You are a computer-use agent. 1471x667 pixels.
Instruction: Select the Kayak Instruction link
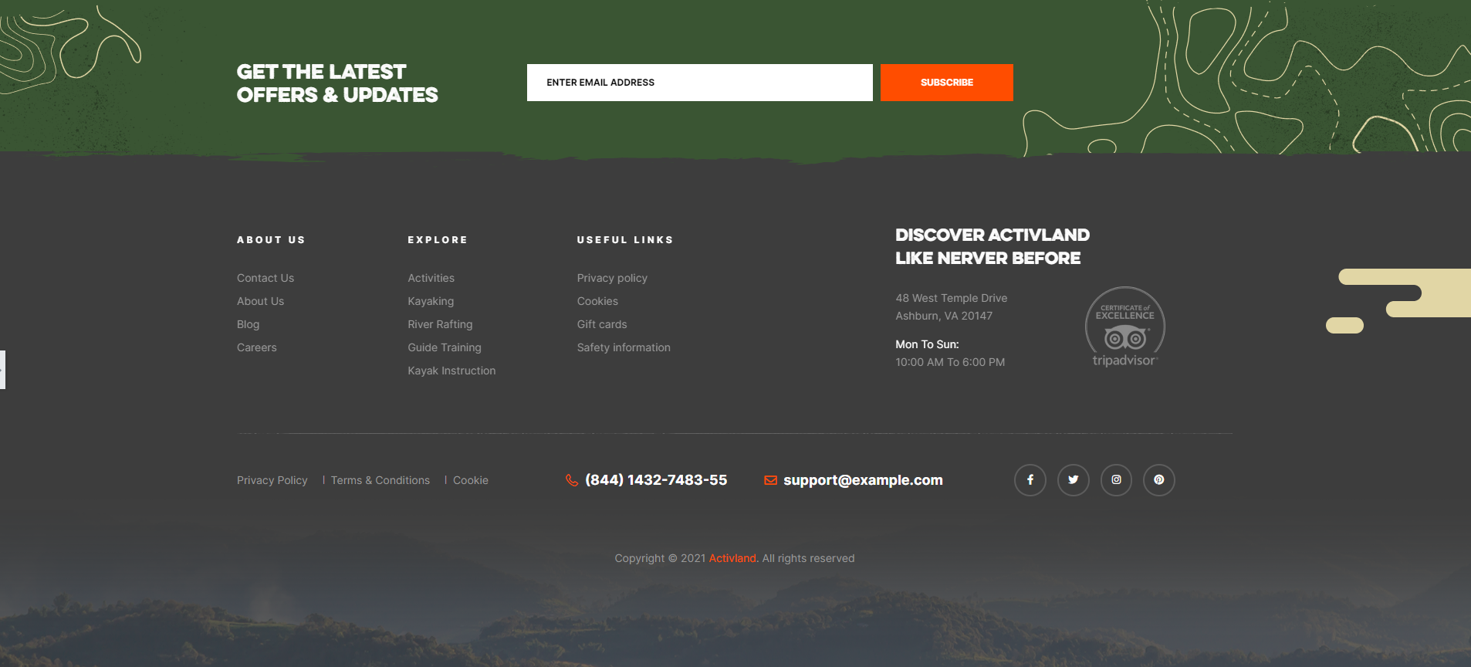pyautogui.click(x=451, y=371)
